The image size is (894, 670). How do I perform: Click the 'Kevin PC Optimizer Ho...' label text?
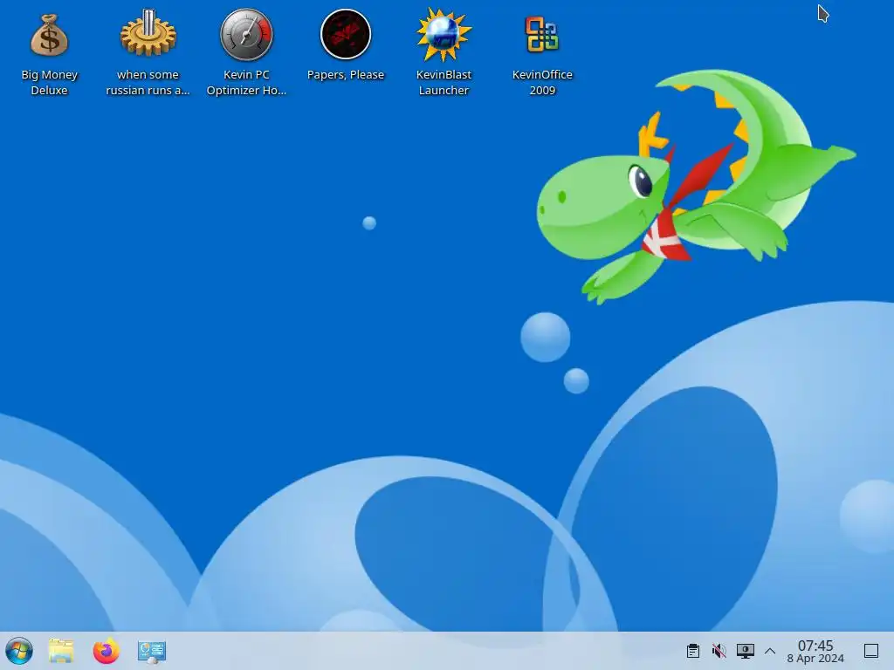(x=246, y=83)
